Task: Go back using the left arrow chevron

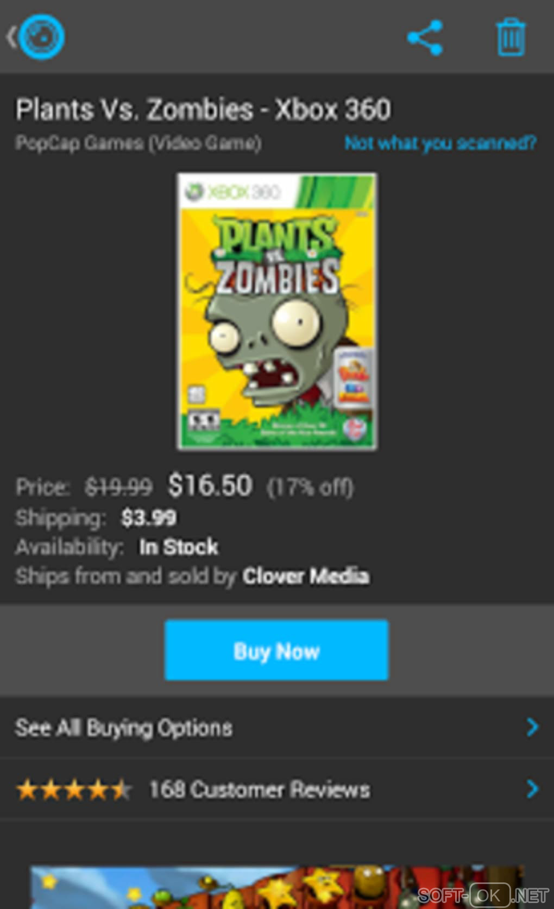Action: click(11, 37)
